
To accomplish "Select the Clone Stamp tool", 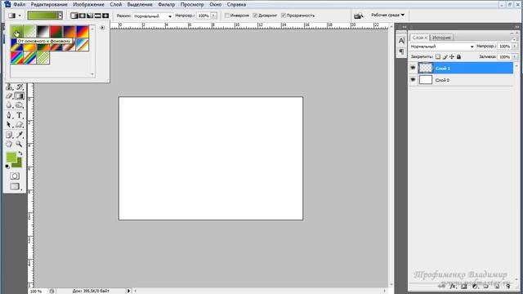I will [9, 87].
